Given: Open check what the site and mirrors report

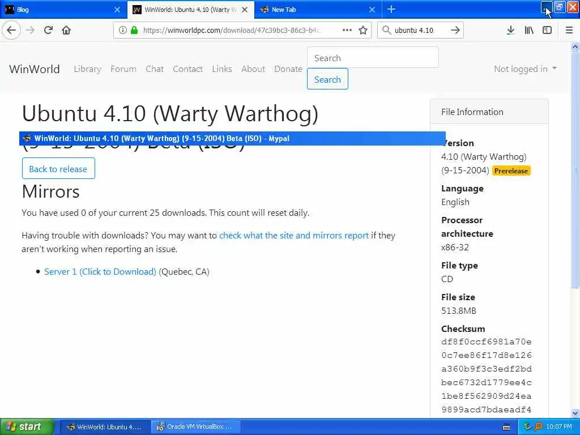Looking at the screenshot, I should click(x=294, y=236).
